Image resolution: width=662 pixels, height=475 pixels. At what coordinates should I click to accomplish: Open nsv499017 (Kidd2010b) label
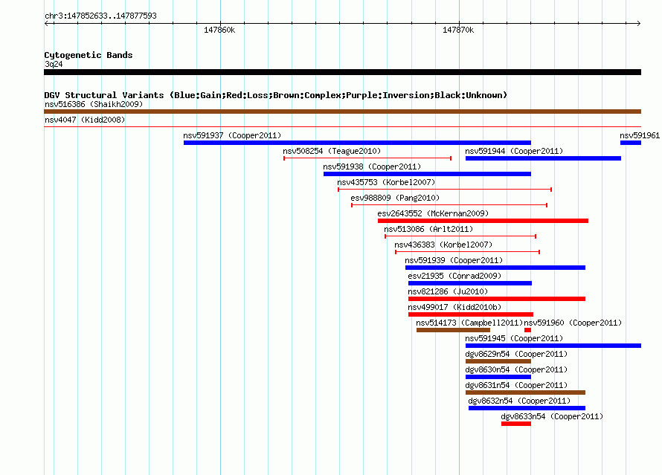[454, 307]
